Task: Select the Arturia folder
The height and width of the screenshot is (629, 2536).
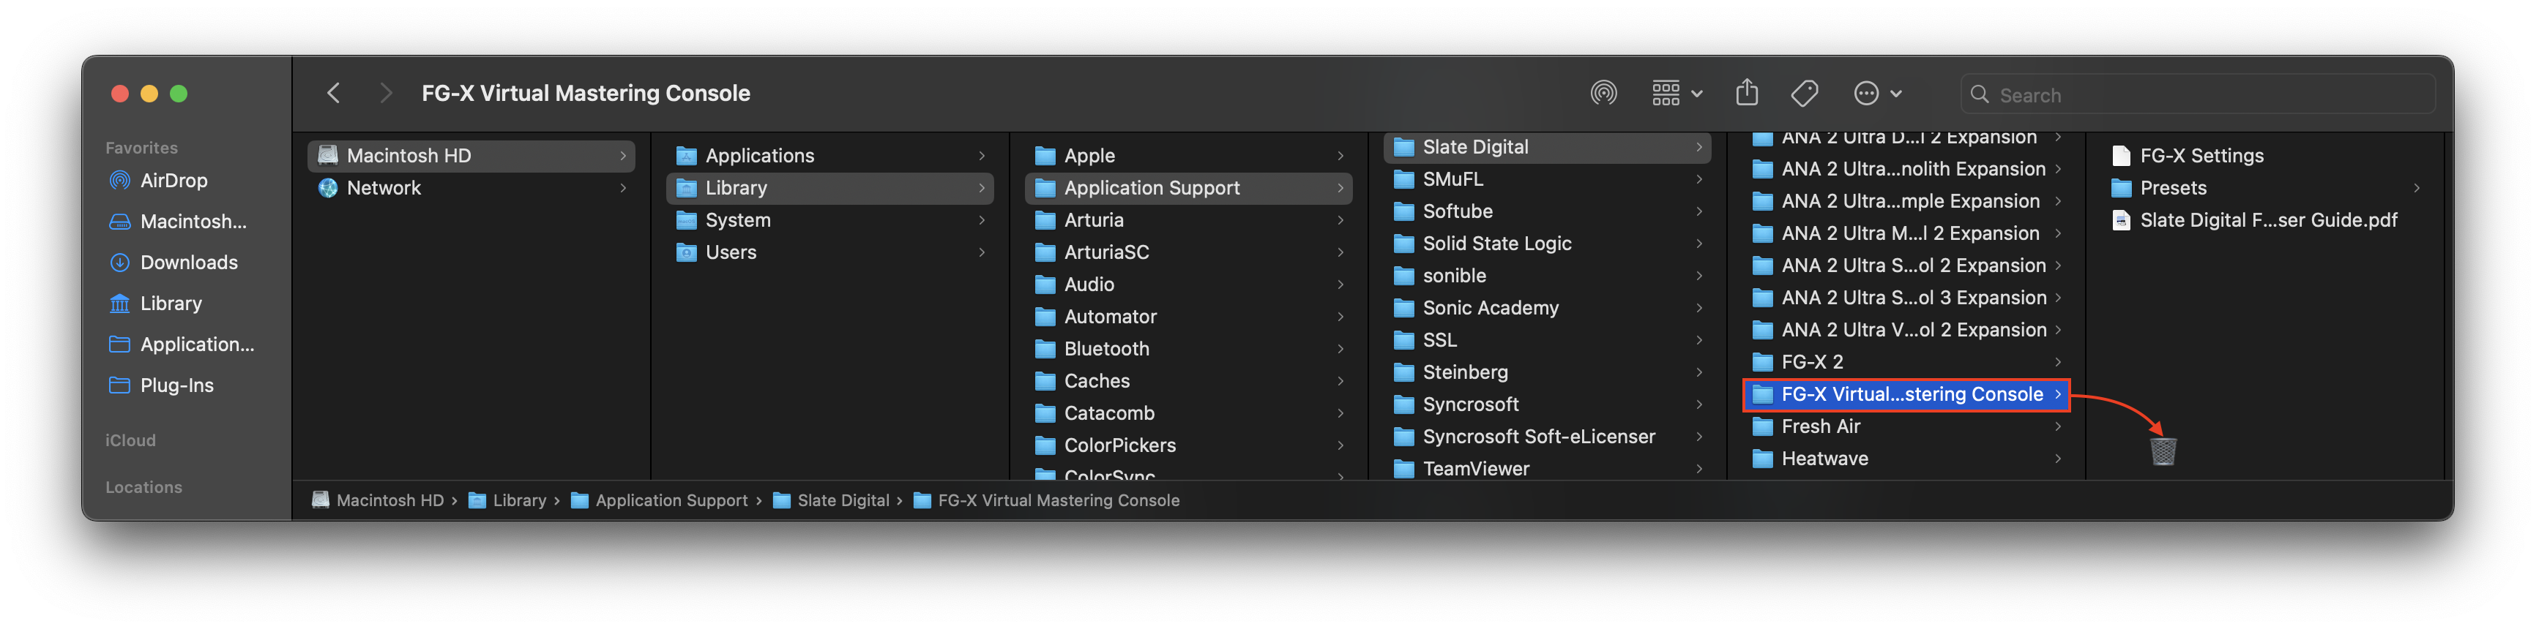Action: (1188, 220)
